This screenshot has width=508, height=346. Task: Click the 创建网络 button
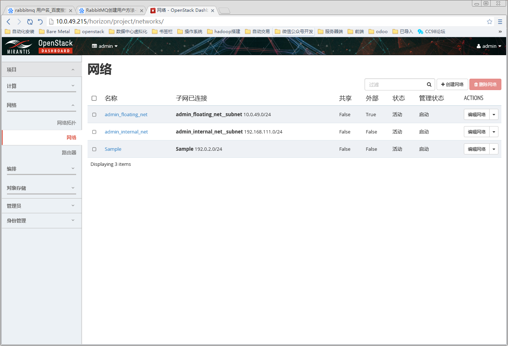coord(452,84)
